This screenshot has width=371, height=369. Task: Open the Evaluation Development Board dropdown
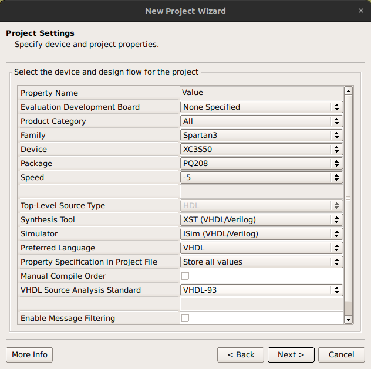click(x=261, y=107)
